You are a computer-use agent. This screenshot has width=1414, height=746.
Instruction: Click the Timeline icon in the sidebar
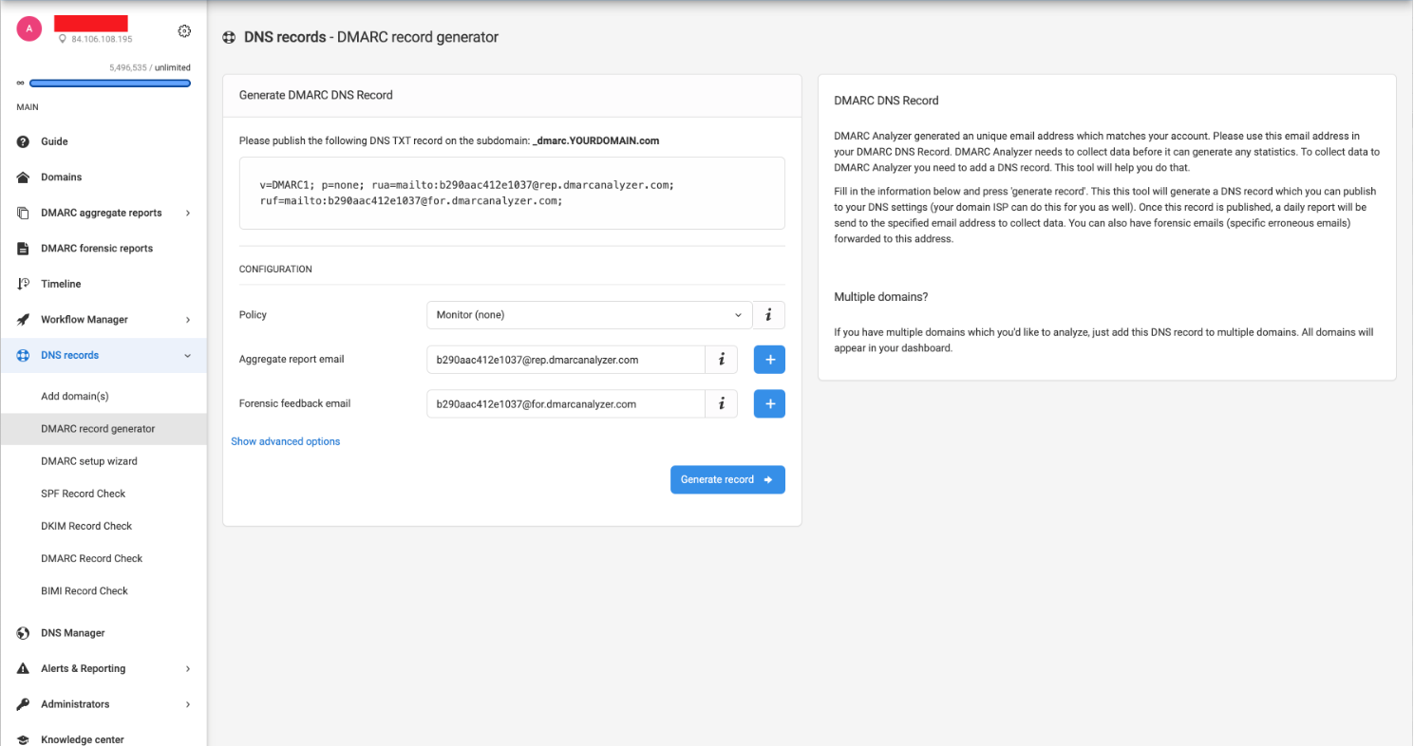[21, 283]
